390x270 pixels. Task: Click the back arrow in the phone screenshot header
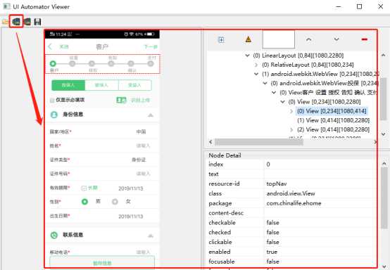[x=50, y=46]
